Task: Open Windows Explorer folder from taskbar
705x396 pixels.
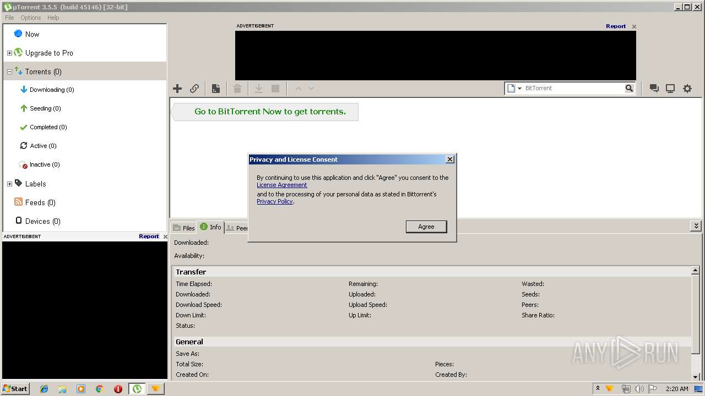Action: 62,389
